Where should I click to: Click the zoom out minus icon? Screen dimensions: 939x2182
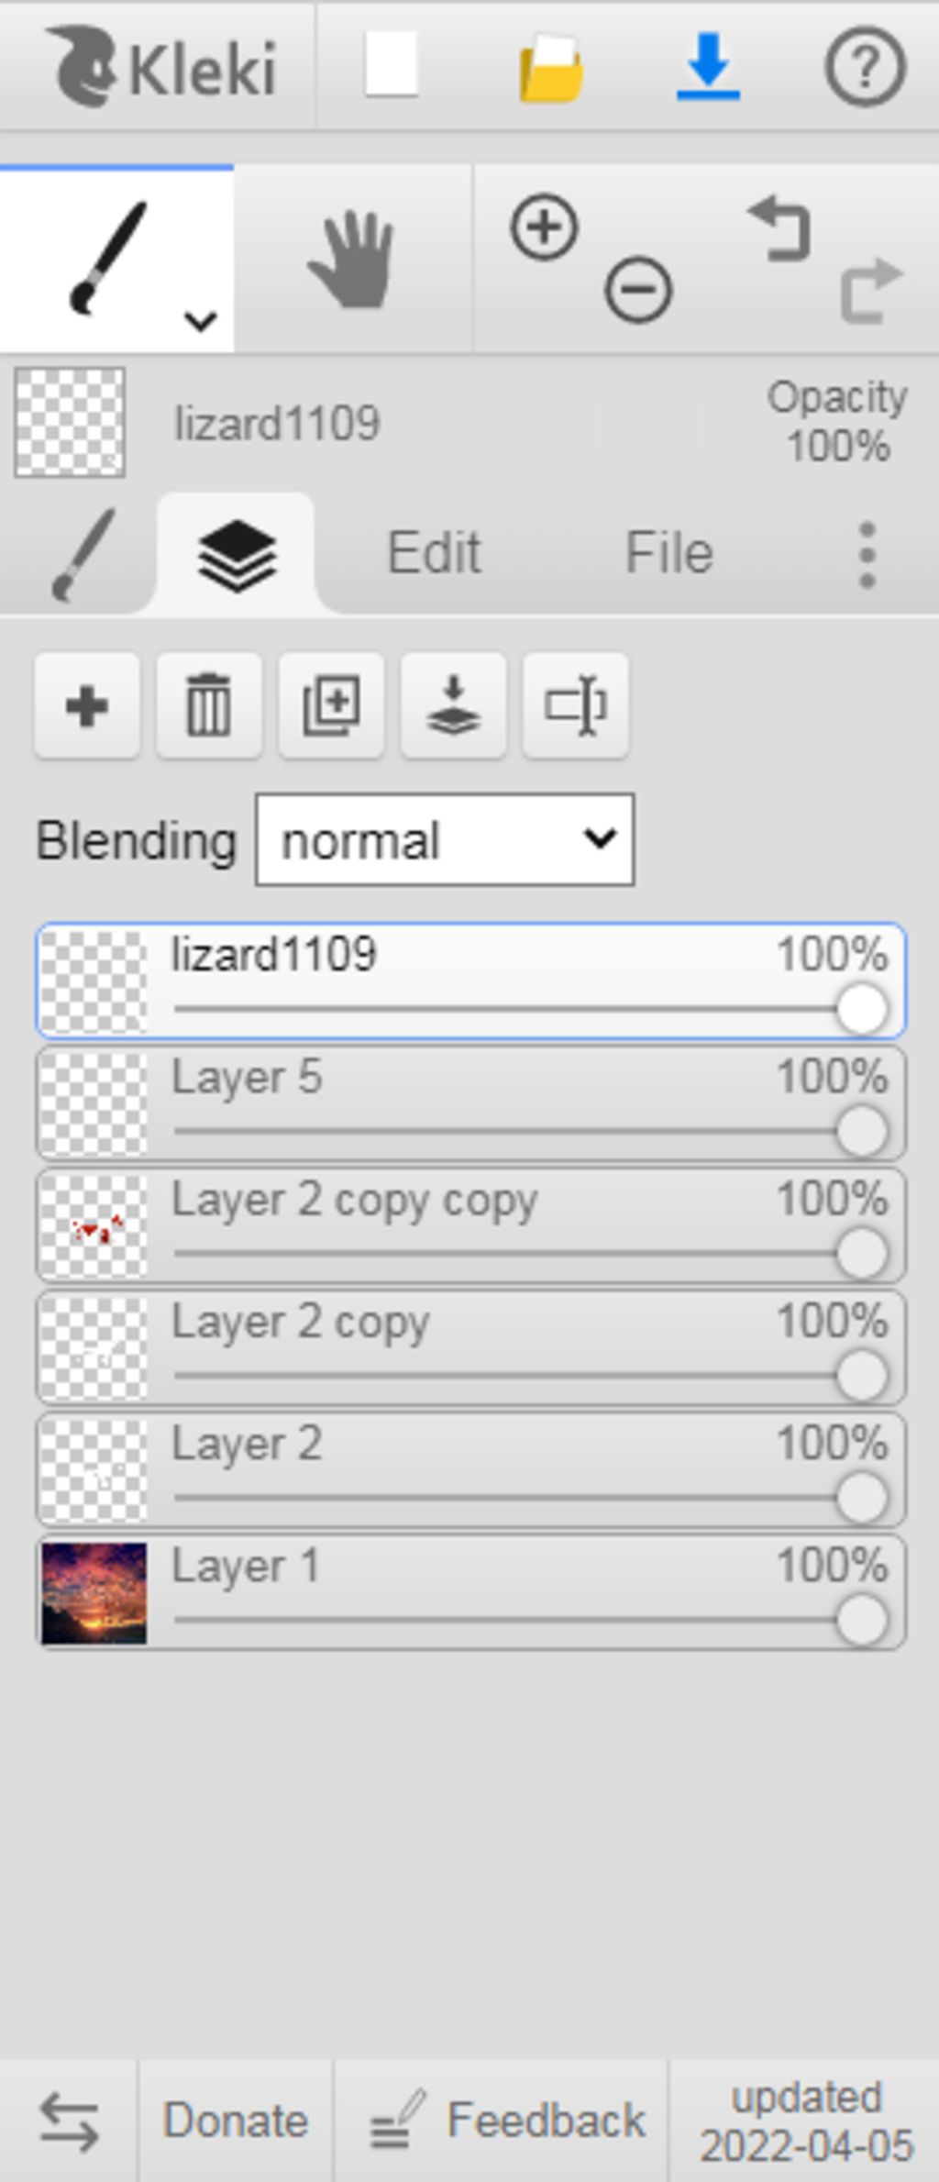(x=638, y=290)
